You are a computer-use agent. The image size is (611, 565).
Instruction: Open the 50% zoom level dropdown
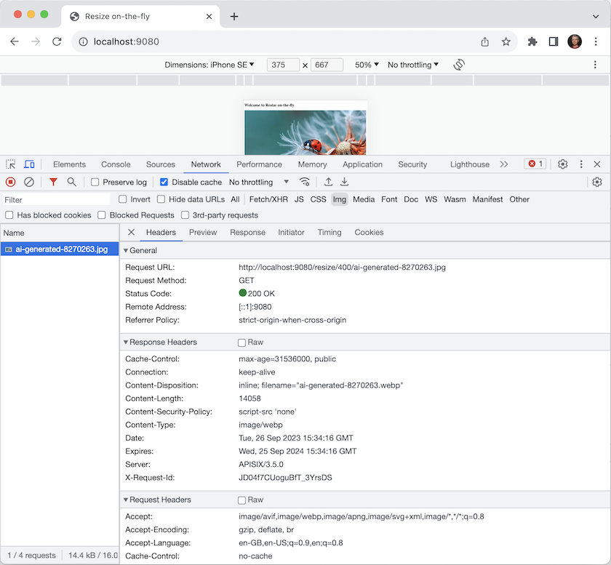click(367, 65)
